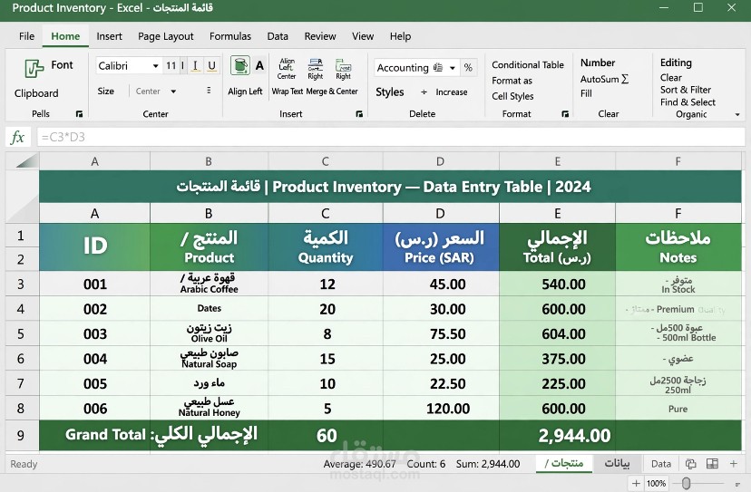Click the three-dot more options icon

point(209,91)
